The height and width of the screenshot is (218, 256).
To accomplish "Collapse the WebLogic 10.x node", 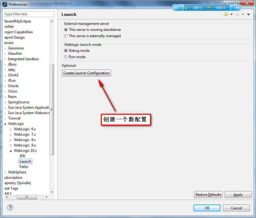I will coord(11,151).
